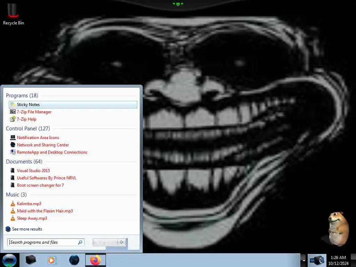Focus the Search programs and files box
This screenshot has width=356, height=267.
pos(46,242)
